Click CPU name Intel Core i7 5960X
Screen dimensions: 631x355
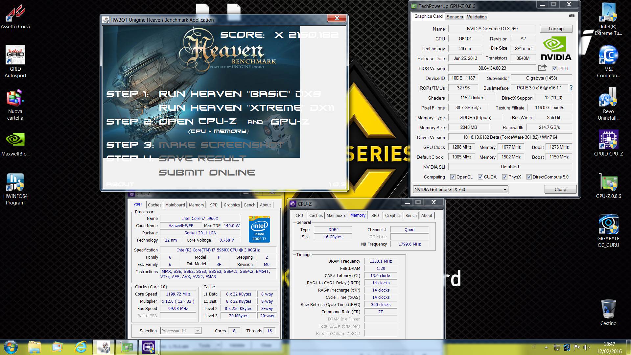coord(200,218)
